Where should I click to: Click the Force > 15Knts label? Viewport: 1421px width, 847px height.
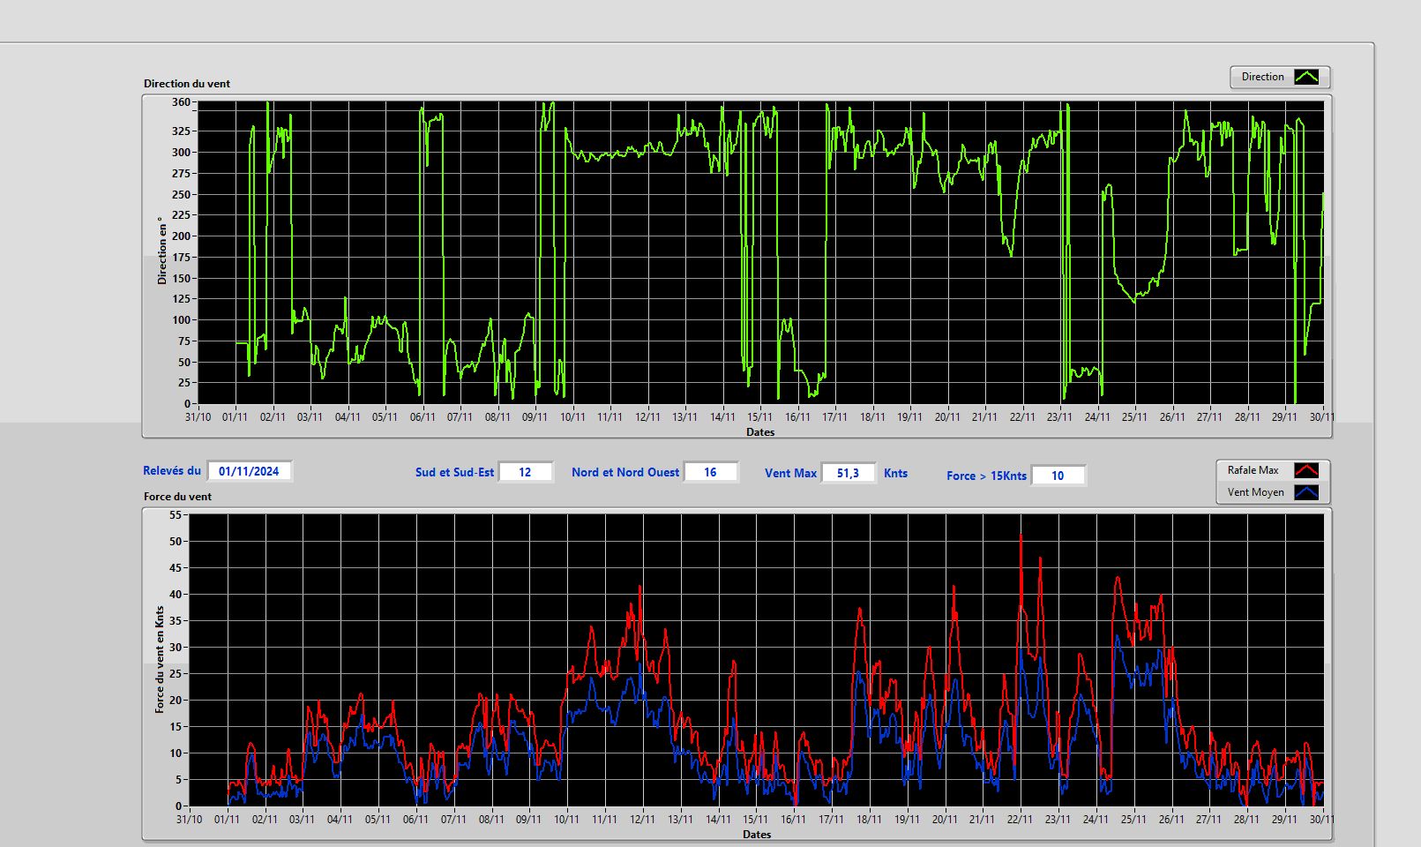click(986, 476)
